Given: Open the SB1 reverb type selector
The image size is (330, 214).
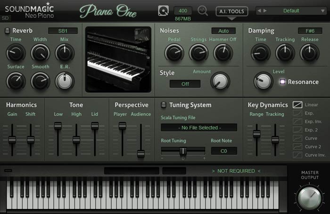Looking at the screenshot, I should [x=62, y=31].
